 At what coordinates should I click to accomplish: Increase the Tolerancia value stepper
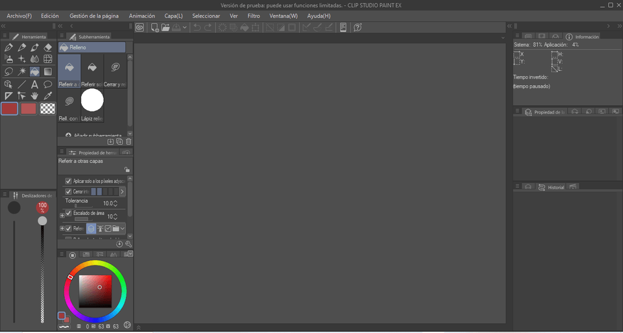click(116, 202)
